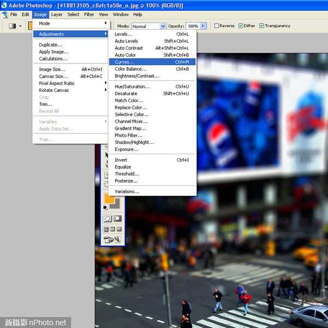This screenshot has width=328, height=328.
Task: Open the Image Size dialog
Action: coord(71,69)
